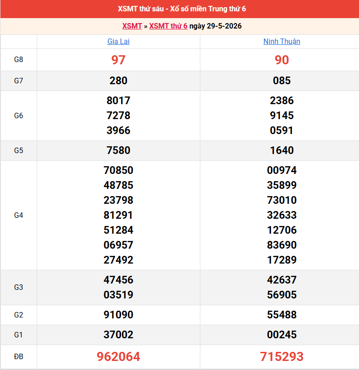The height and width of the screenshot is (370, 359).
Task: Select Ninh Thuận G5 number 1640
Action: (282, 150)
